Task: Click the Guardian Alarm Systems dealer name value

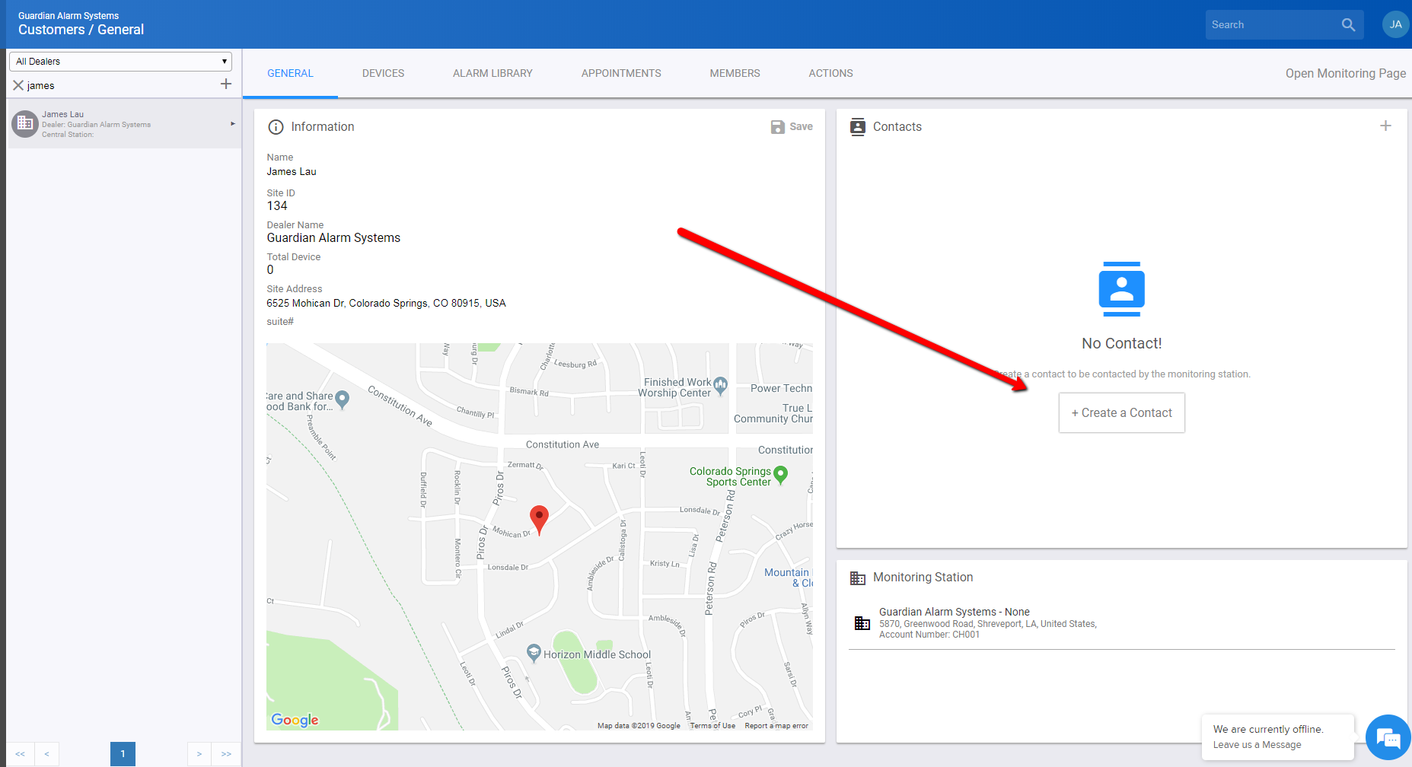Action: pos(333,238)
